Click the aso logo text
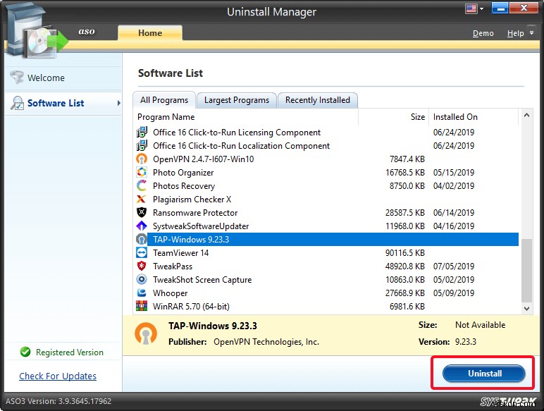Image resolution: width=544 pixels, height=411 pixels. [x=87, y=31]
